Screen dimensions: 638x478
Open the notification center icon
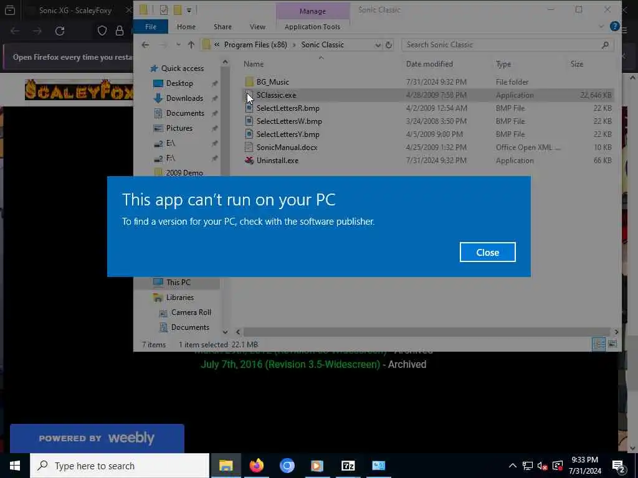coord(619,466)
